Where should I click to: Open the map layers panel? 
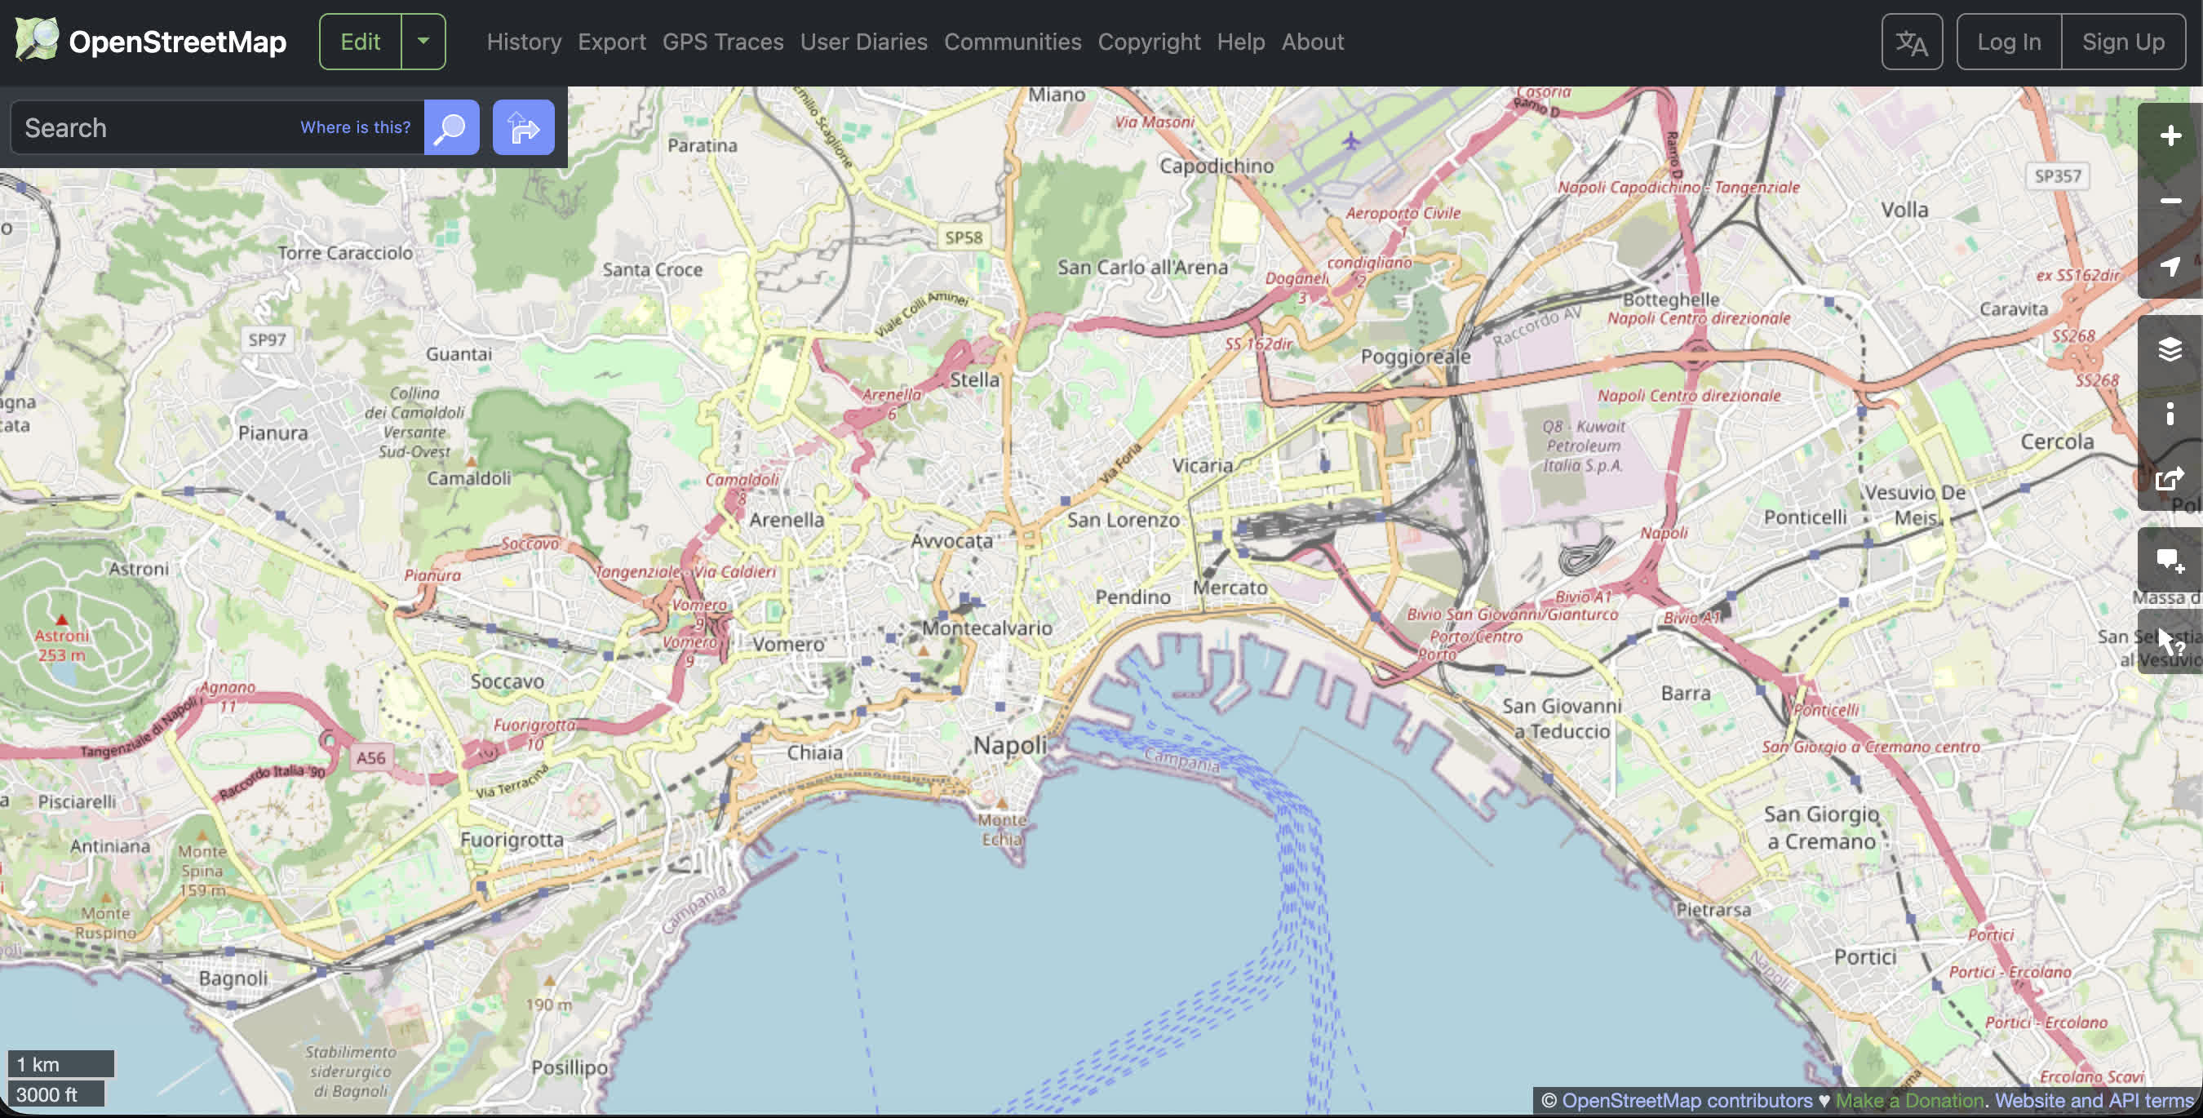(x=2170, y=349)
